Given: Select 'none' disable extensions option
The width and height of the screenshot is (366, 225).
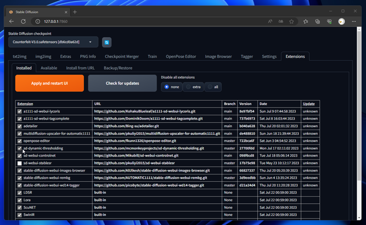Looking at the screenshot, I should point(171,87).
